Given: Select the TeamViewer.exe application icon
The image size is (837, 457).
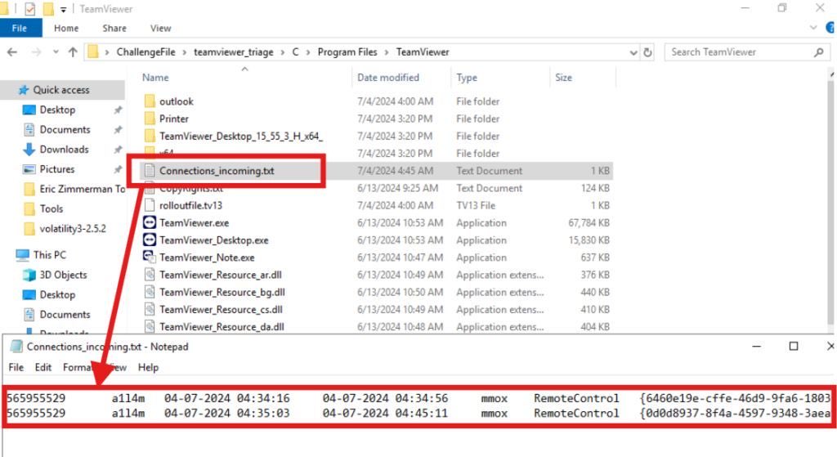Looking at the screenshot, I should point(150,222).
